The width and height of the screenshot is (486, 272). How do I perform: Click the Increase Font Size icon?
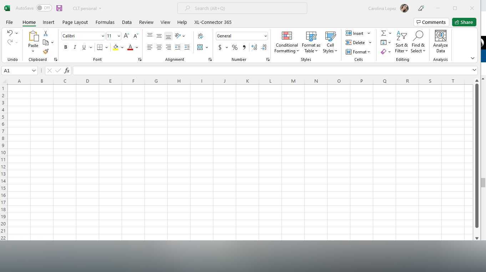click(x=126, y=36)
